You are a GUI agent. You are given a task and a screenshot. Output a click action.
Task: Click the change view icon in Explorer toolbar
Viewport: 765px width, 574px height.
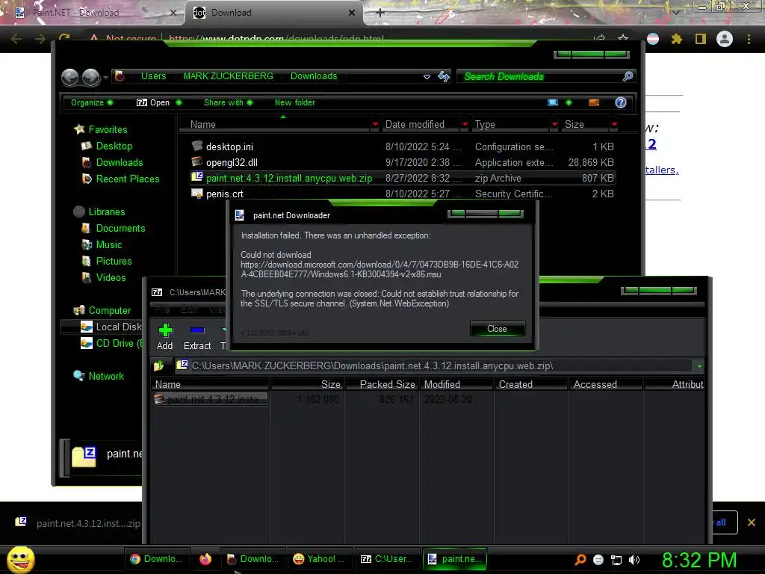(552, 102)
